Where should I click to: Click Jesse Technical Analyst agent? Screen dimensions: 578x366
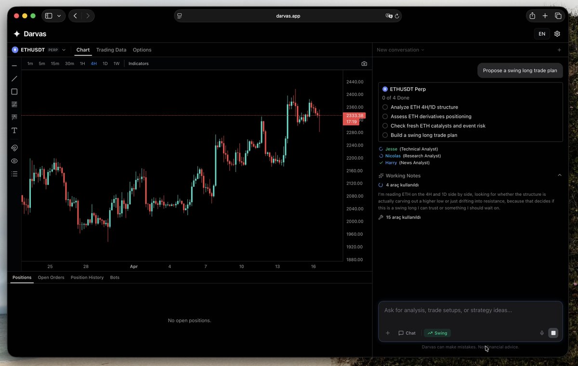(408, 149)
